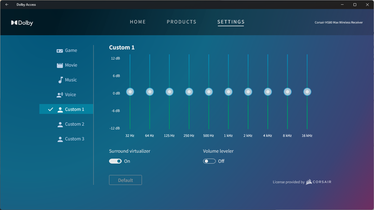Go back using the back arrow
374x210 pixels.
tap(7, 5)
